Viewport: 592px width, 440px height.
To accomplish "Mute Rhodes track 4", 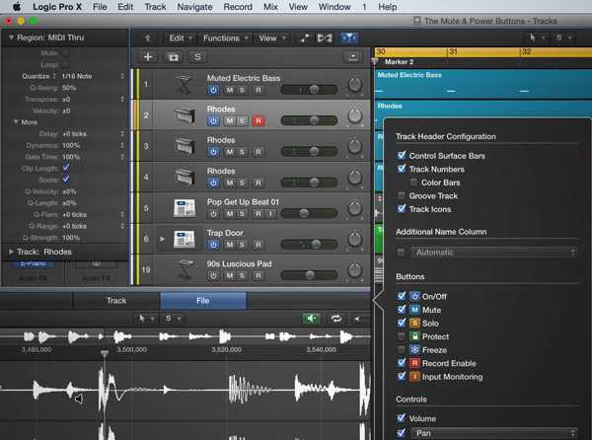I will coord(230,183).
